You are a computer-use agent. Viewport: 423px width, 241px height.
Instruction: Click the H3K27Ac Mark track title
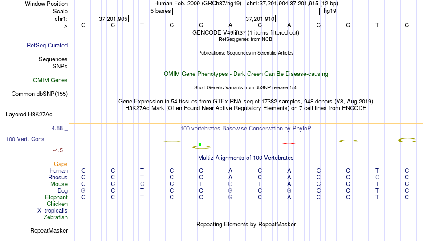(246, 108)
